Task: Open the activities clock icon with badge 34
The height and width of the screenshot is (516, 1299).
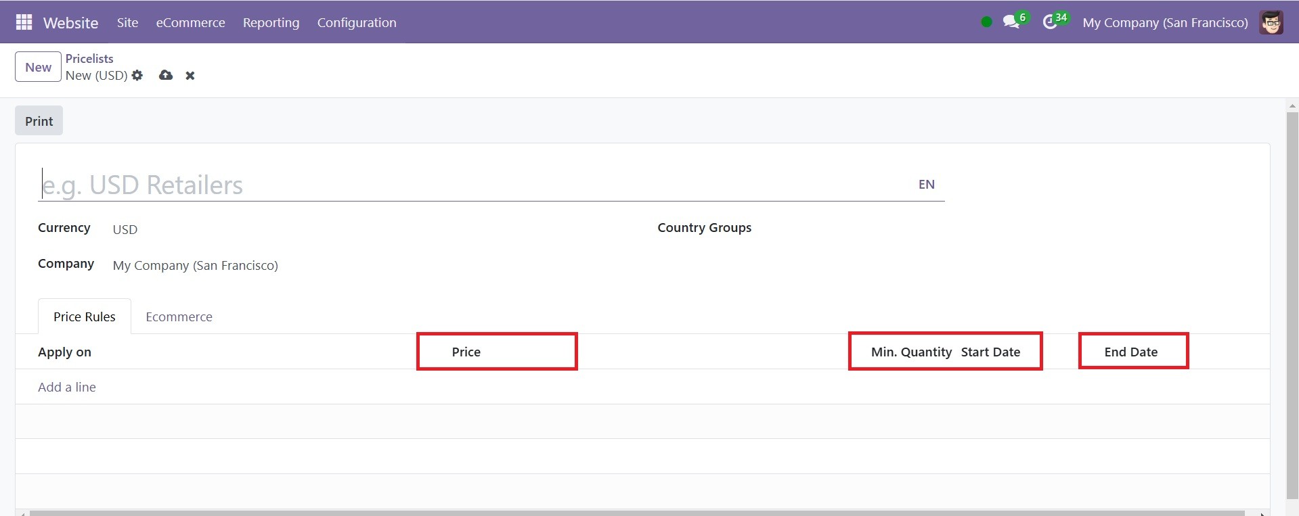Action: [1055, 21]
